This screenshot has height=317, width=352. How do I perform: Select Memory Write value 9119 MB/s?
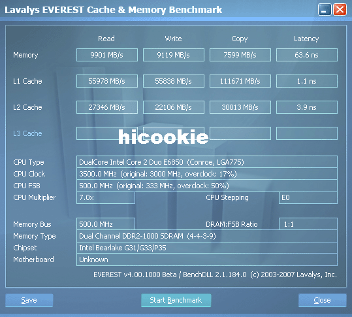pyautogui.click(x=174, y=55)
